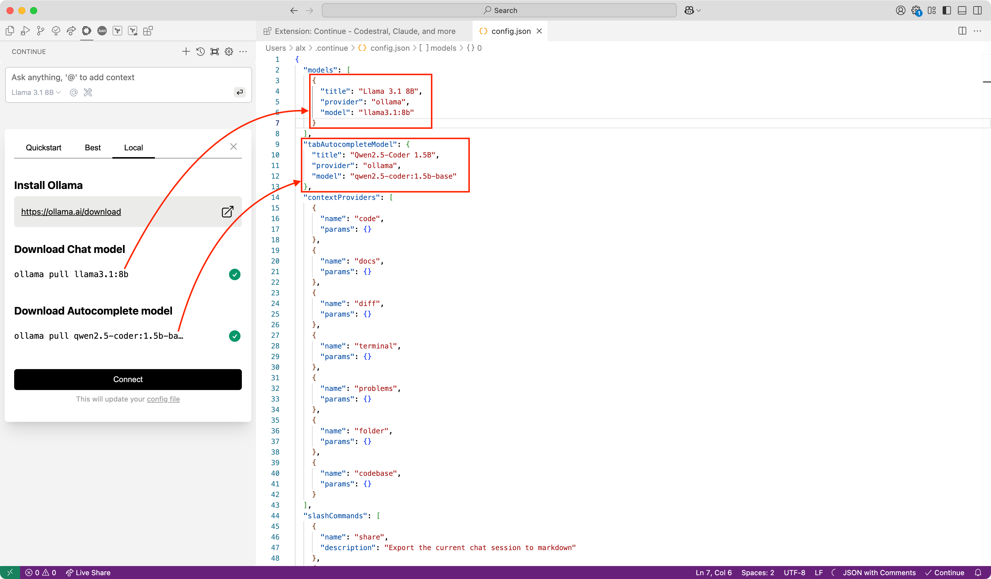Click Spaces: 2 indentation selector
991x579 pixels.
coord(757,572)
